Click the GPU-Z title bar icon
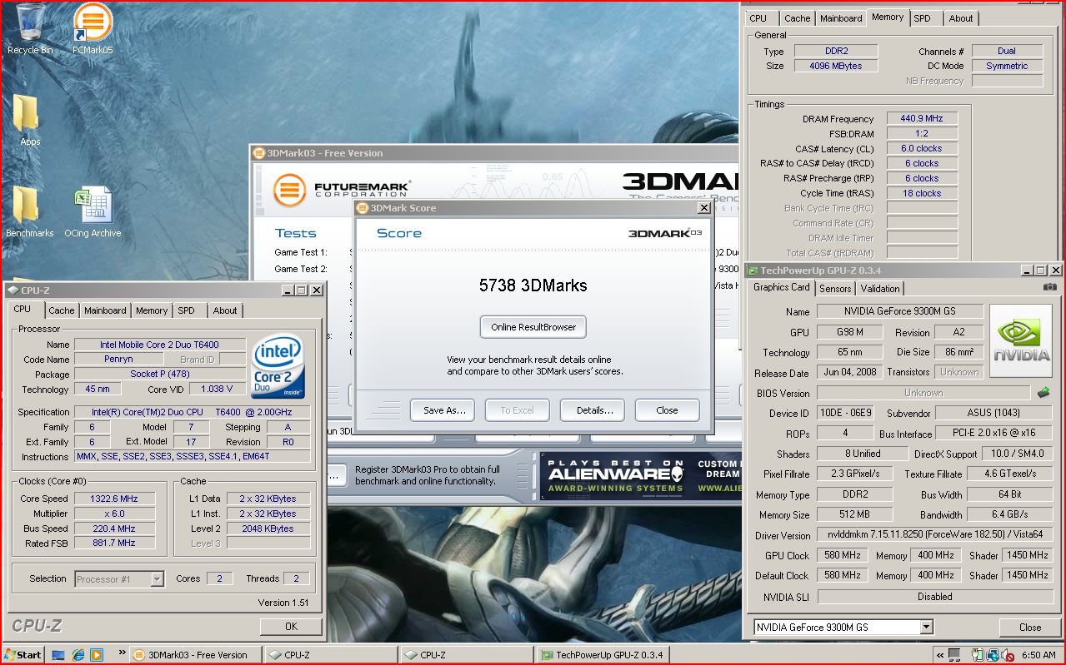The image size is (1066, 665). pyautogui.click(x=753, y=270)
